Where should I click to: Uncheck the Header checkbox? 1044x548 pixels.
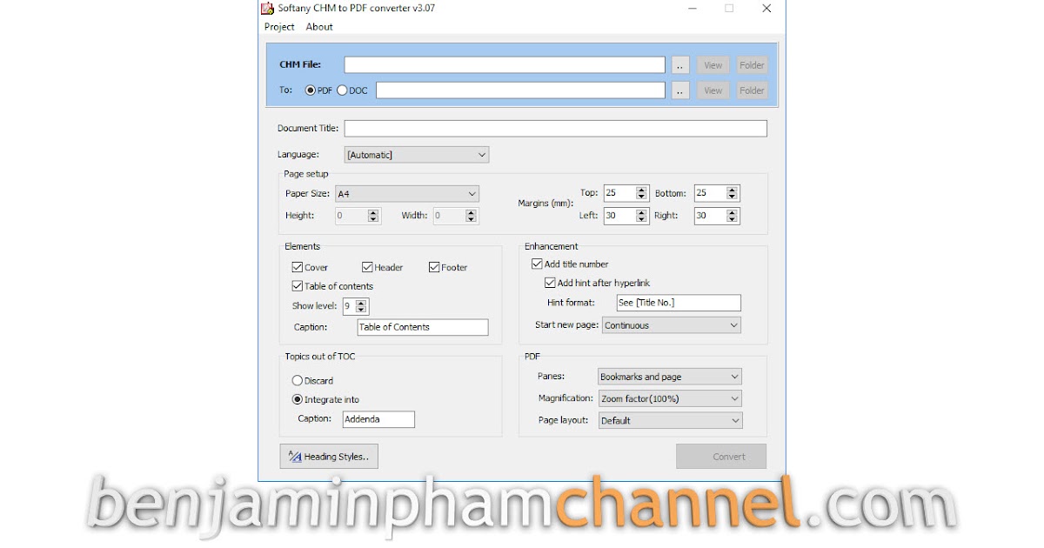[368, 268]
